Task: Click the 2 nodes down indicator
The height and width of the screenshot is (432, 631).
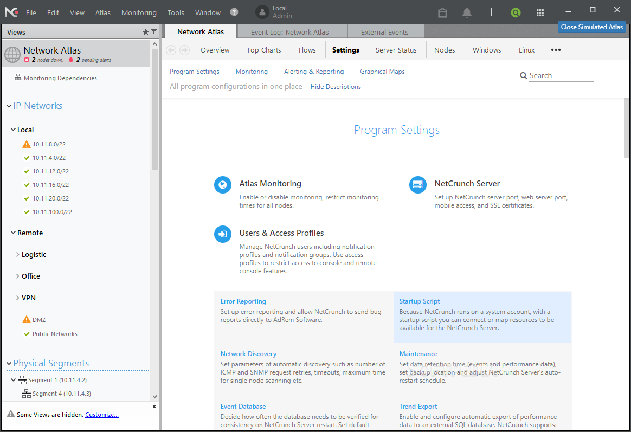Action: (43, 60)
